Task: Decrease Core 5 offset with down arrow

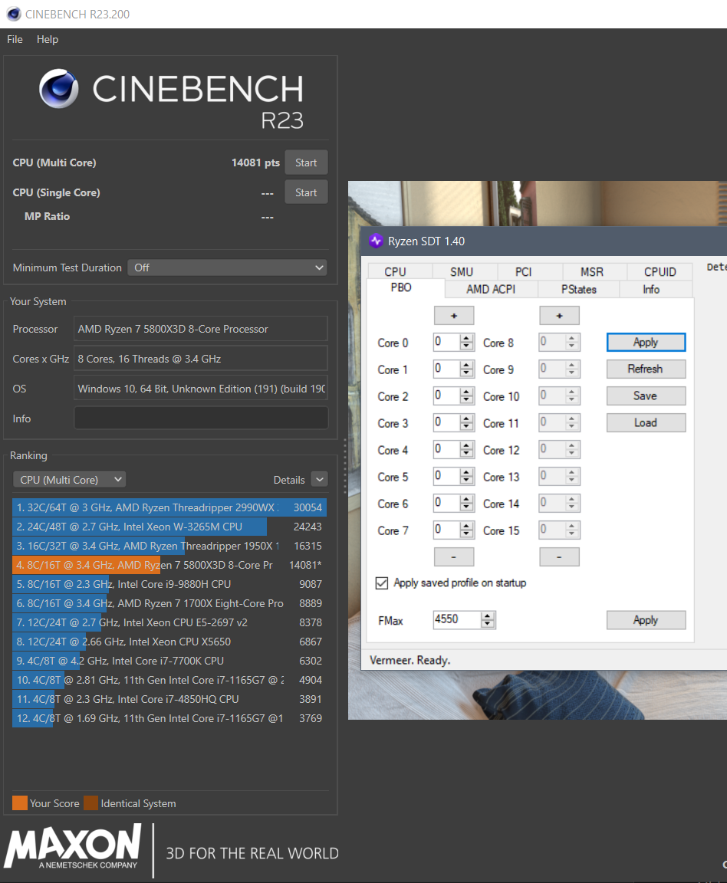Action: coord(466,481)
